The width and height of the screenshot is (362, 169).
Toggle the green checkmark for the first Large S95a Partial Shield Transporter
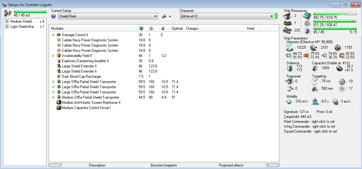click(x=53, y=82)
